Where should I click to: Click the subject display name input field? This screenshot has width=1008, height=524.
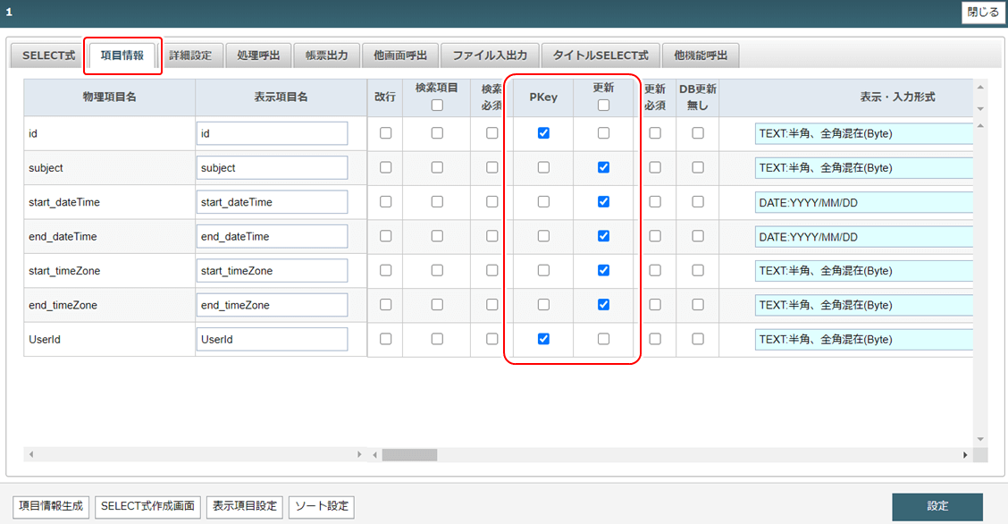(272, 167)
